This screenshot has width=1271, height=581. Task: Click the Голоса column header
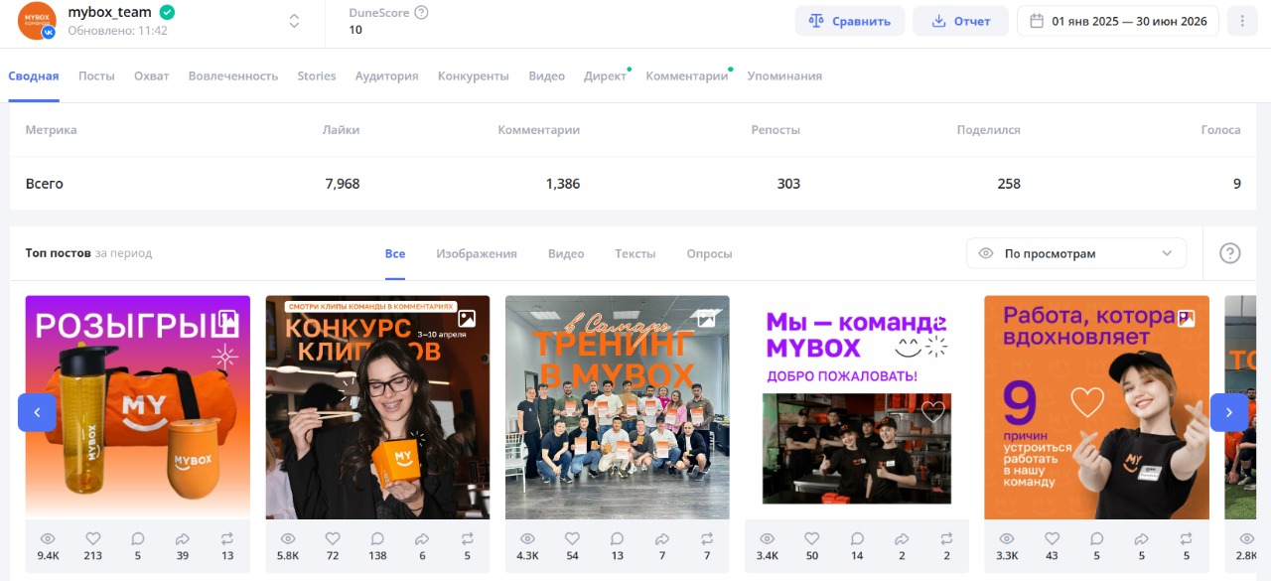tap(1220, 130)
